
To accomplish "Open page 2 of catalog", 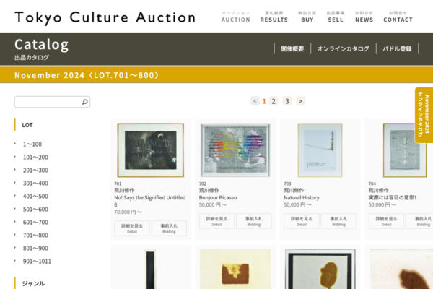I will 274,101.
